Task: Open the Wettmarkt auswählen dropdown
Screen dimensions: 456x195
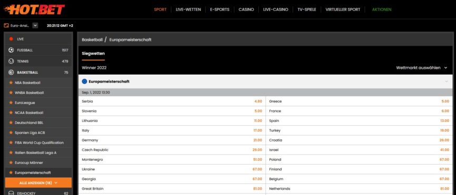Action: click(x=421, y=68)
